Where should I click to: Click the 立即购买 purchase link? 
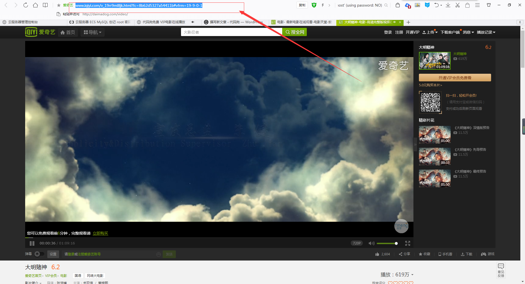coord(100,233)
